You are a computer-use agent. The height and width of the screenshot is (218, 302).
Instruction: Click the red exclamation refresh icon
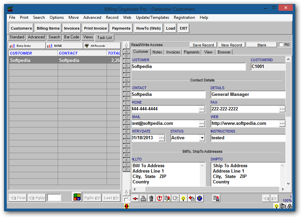click(x=159, y=198)
